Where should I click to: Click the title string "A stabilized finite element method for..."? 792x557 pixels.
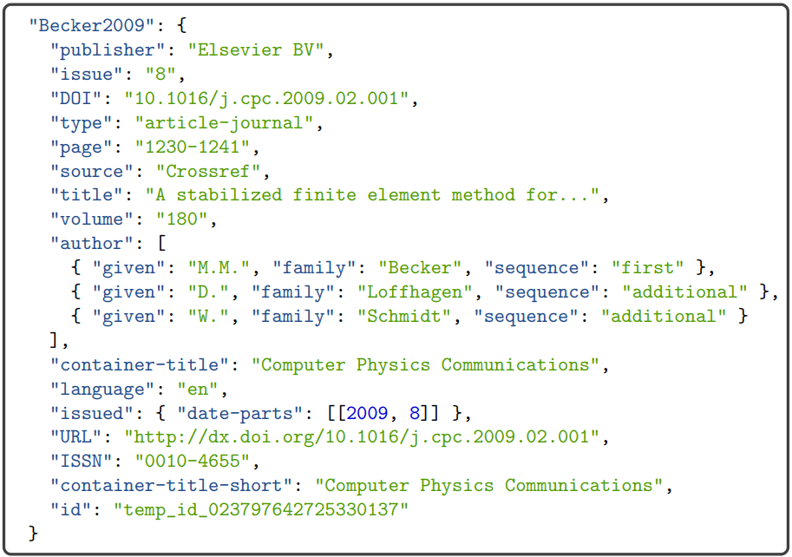[373, 195]
